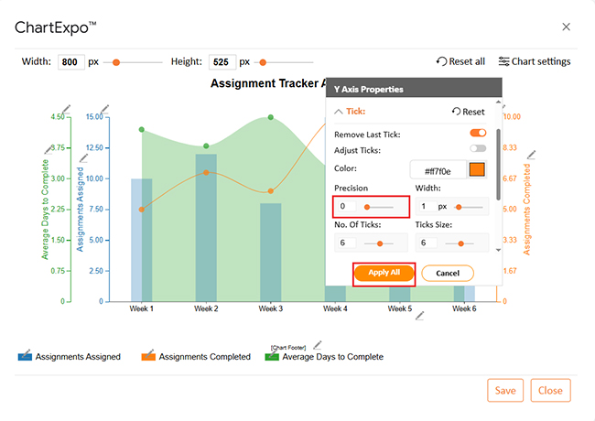Close the ChartExpo dialog with X

coord(566,27)
